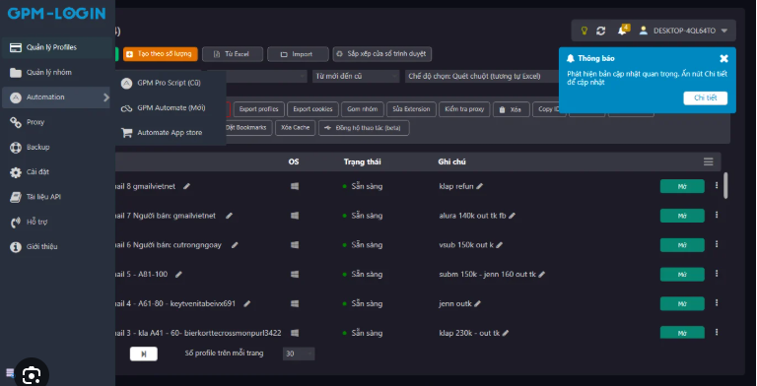
Task: Click Chi tiết update button
Action: 706,97
